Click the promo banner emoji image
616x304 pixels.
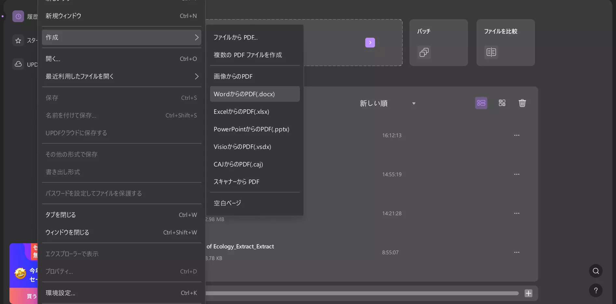[20, 273]
